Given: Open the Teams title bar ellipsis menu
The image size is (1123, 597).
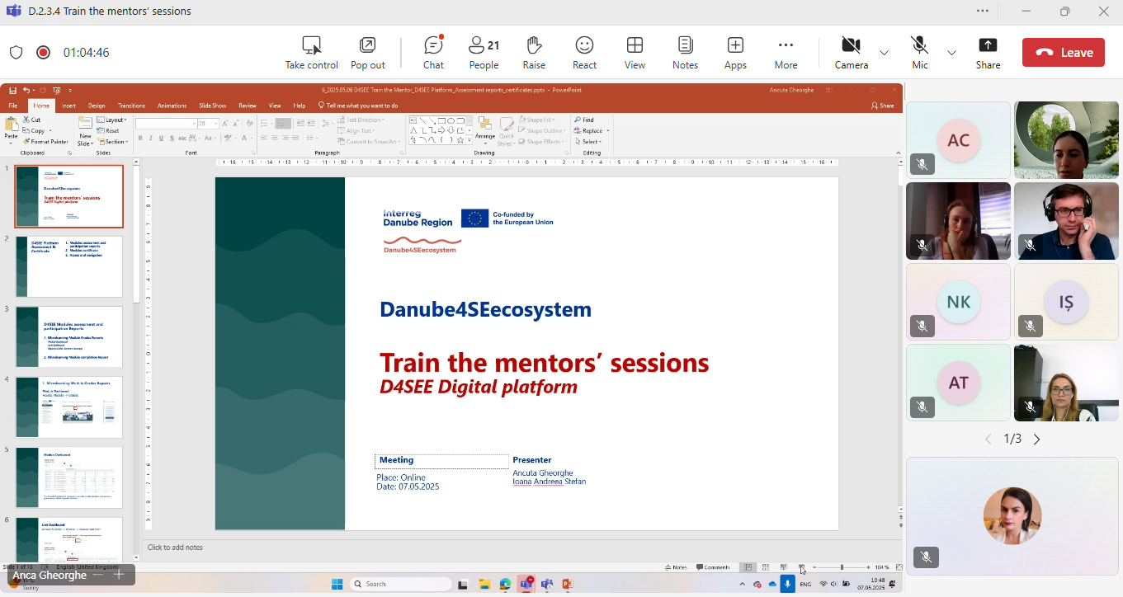Looking at the screenshot, I should pyautogui.click(x=982, y=12).
